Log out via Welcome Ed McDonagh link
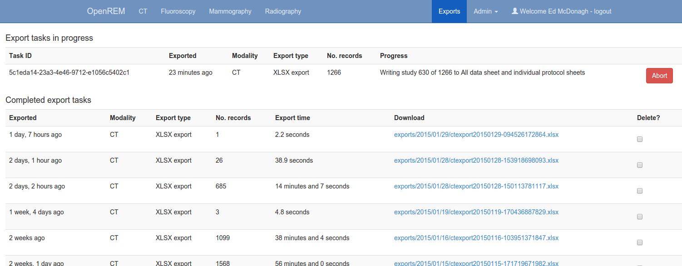The image size is (682, 266). point(566,11)
